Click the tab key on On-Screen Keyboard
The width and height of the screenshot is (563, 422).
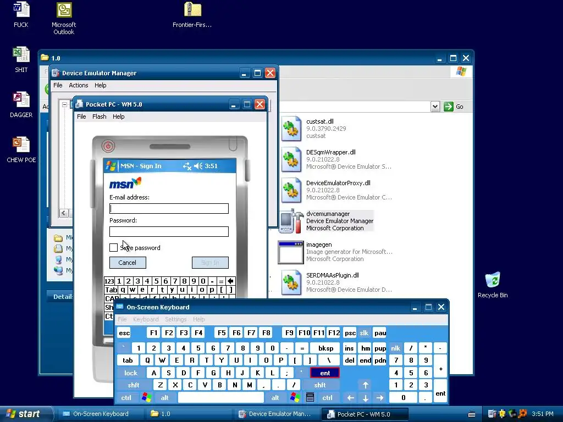[x=128, y=360]
